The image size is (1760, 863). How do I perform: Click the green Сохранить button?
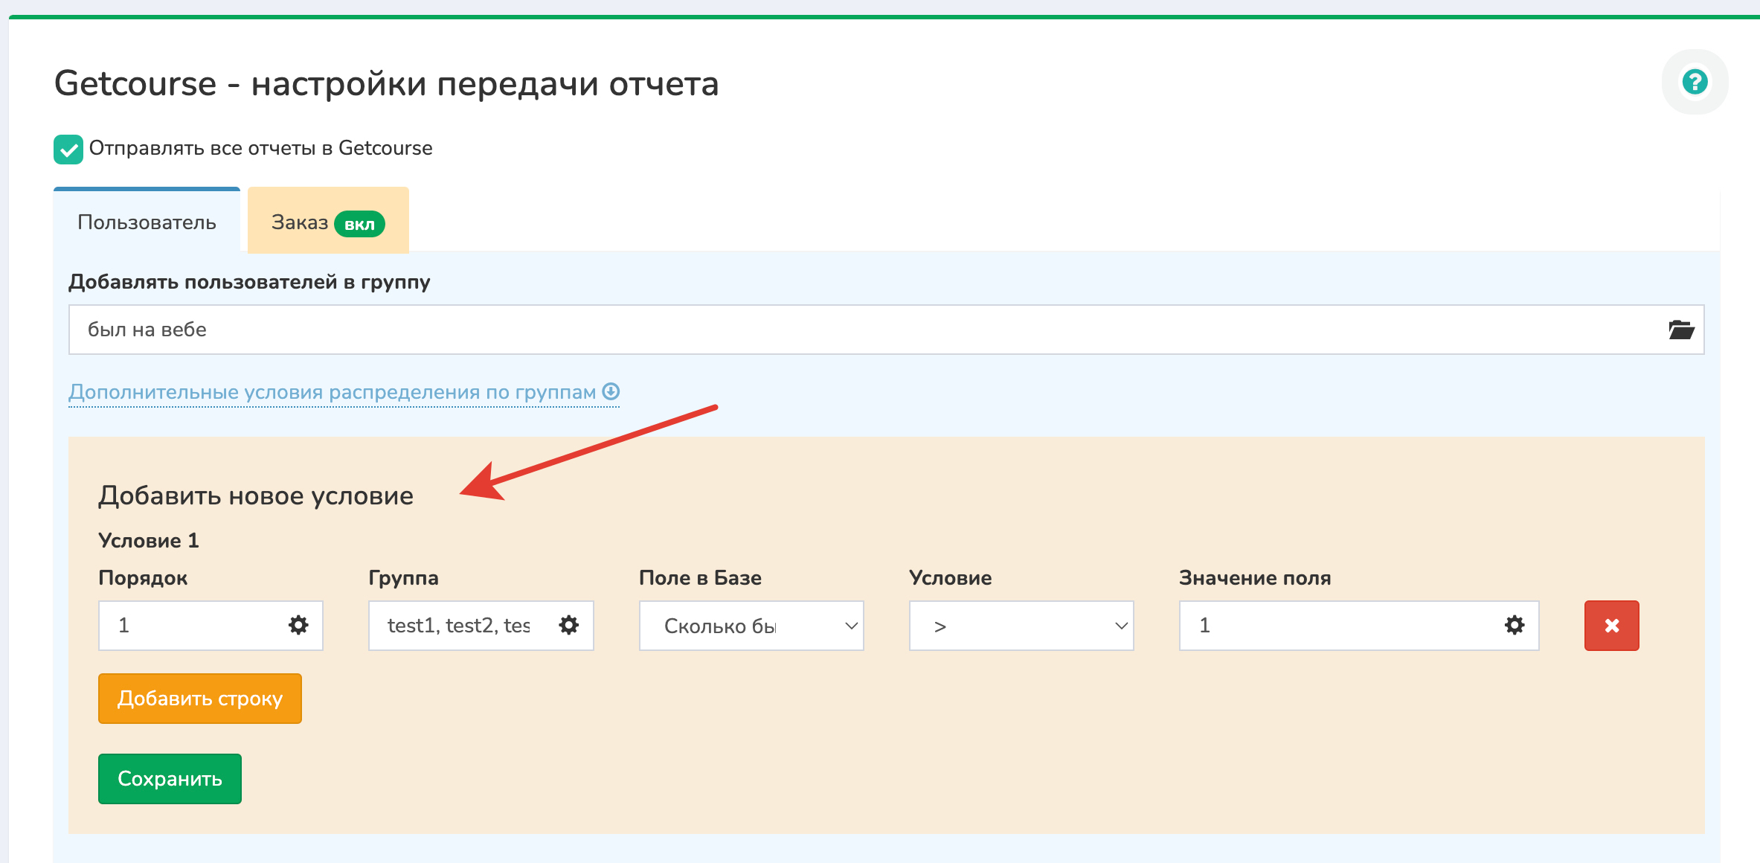[x=170, y=779]
